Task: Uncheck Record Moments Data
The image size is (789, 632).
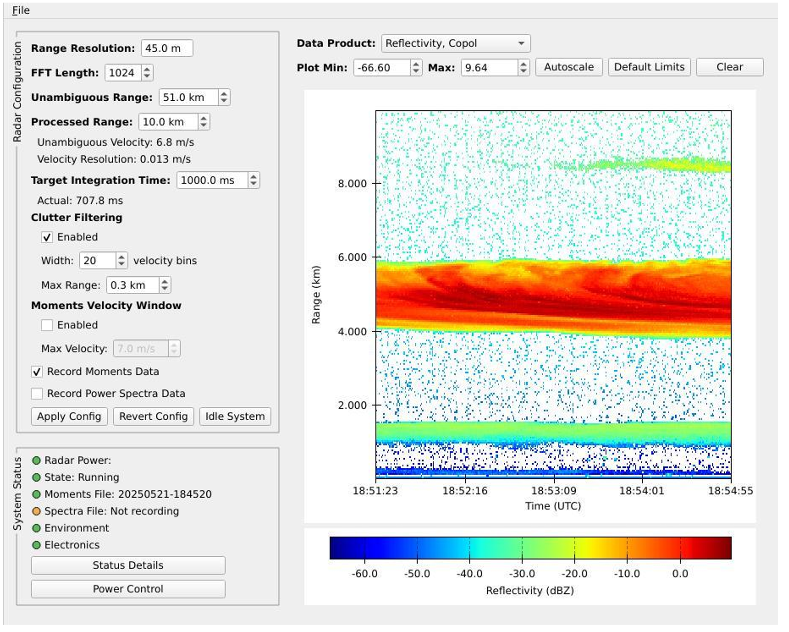Action: coord(37,372)
